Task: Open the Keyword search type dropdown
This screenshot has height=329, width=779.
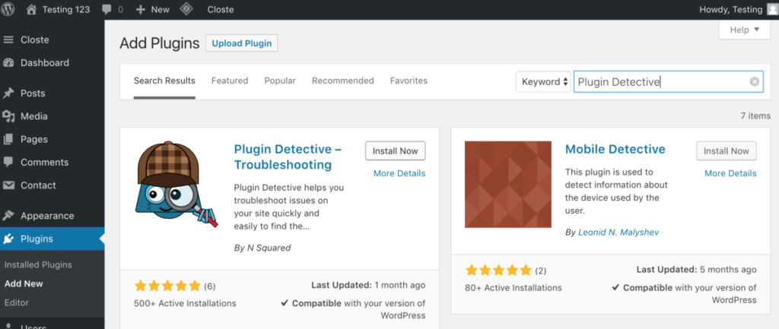Action: 543,82
